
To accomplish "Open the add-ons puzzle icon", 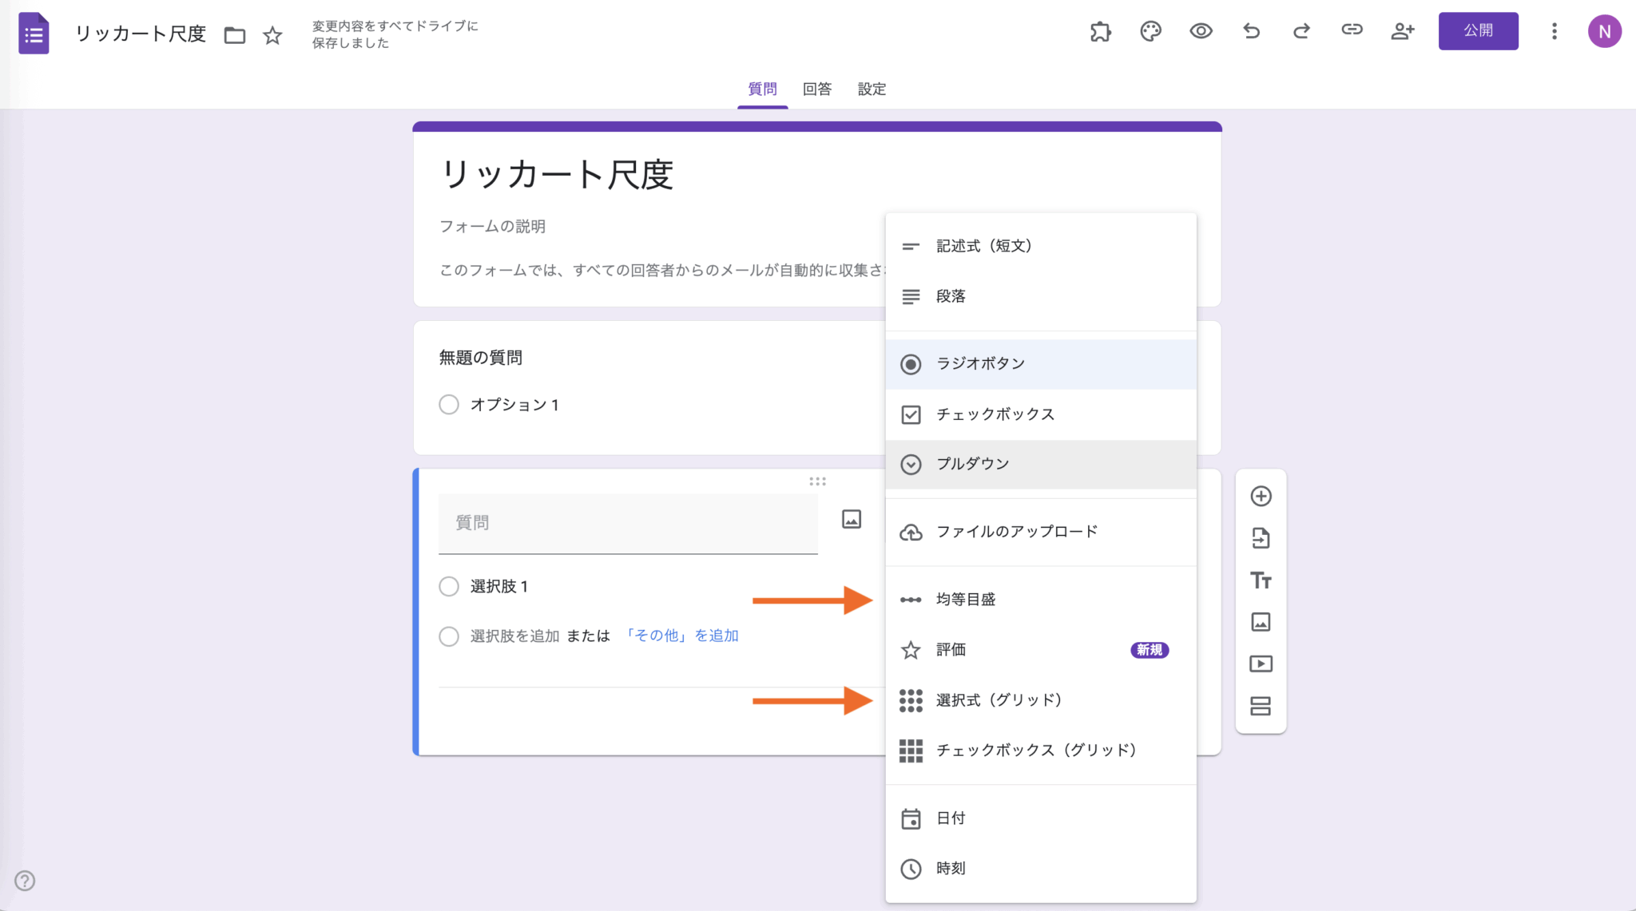I will [1100, 31].
